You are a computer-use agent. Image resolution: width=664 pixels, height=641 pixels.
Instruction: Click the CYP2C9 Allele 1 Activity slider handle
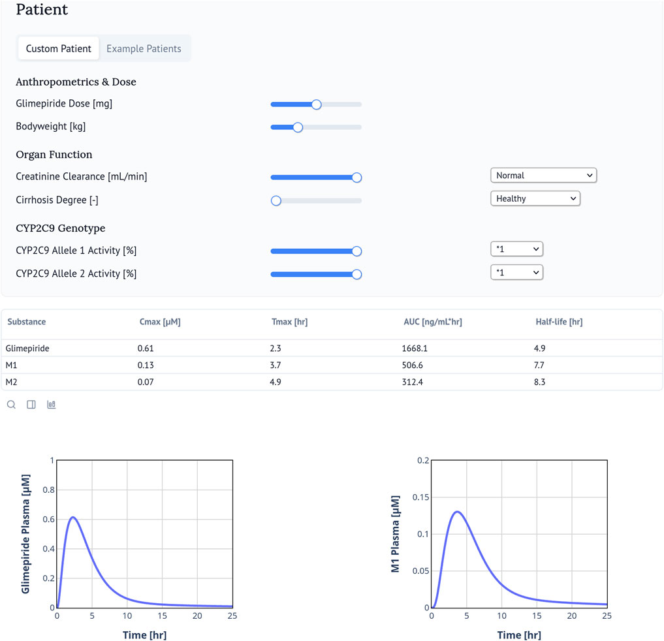pos(356,251)
